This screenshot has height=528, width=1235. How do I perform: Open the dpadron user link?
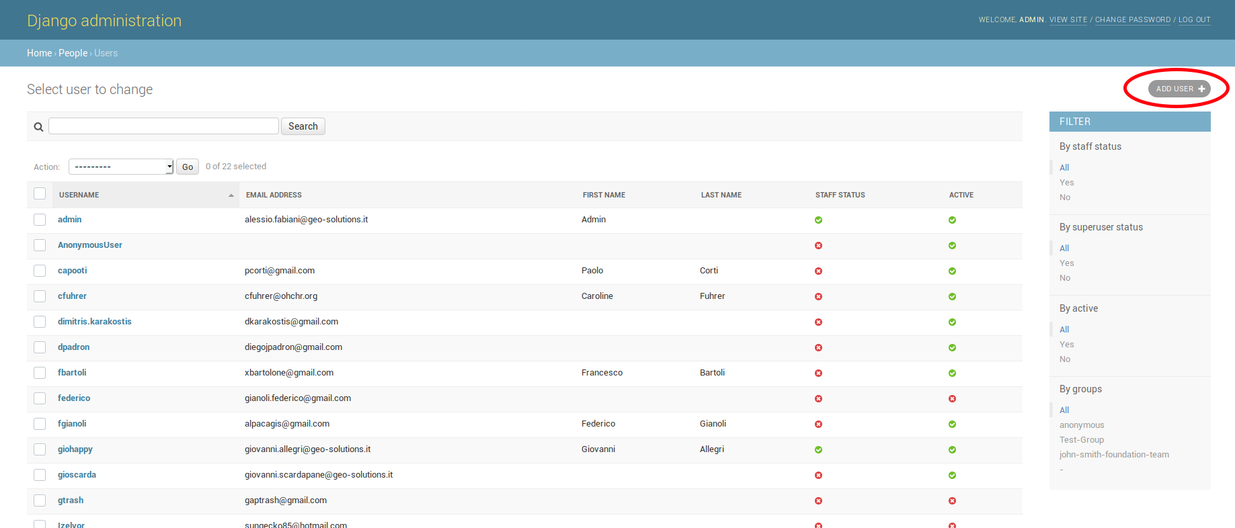[73, 347]
